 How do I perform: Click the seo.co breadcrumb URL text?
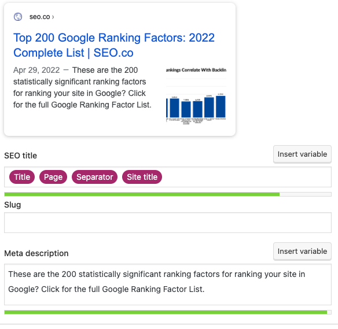40,17
